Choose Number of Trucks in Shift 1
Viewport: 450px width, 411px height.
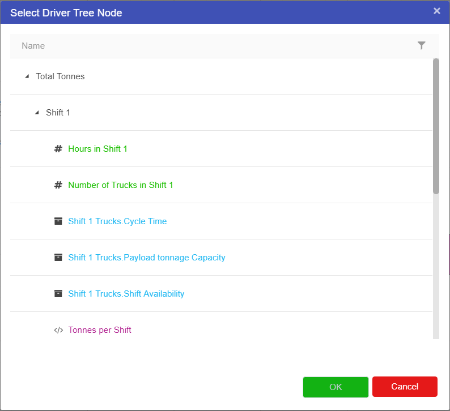coord(121,185)
